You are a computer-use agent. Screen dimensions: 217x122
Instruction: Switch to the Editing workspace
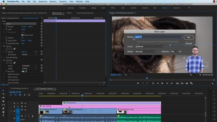[x=94, y=8]
